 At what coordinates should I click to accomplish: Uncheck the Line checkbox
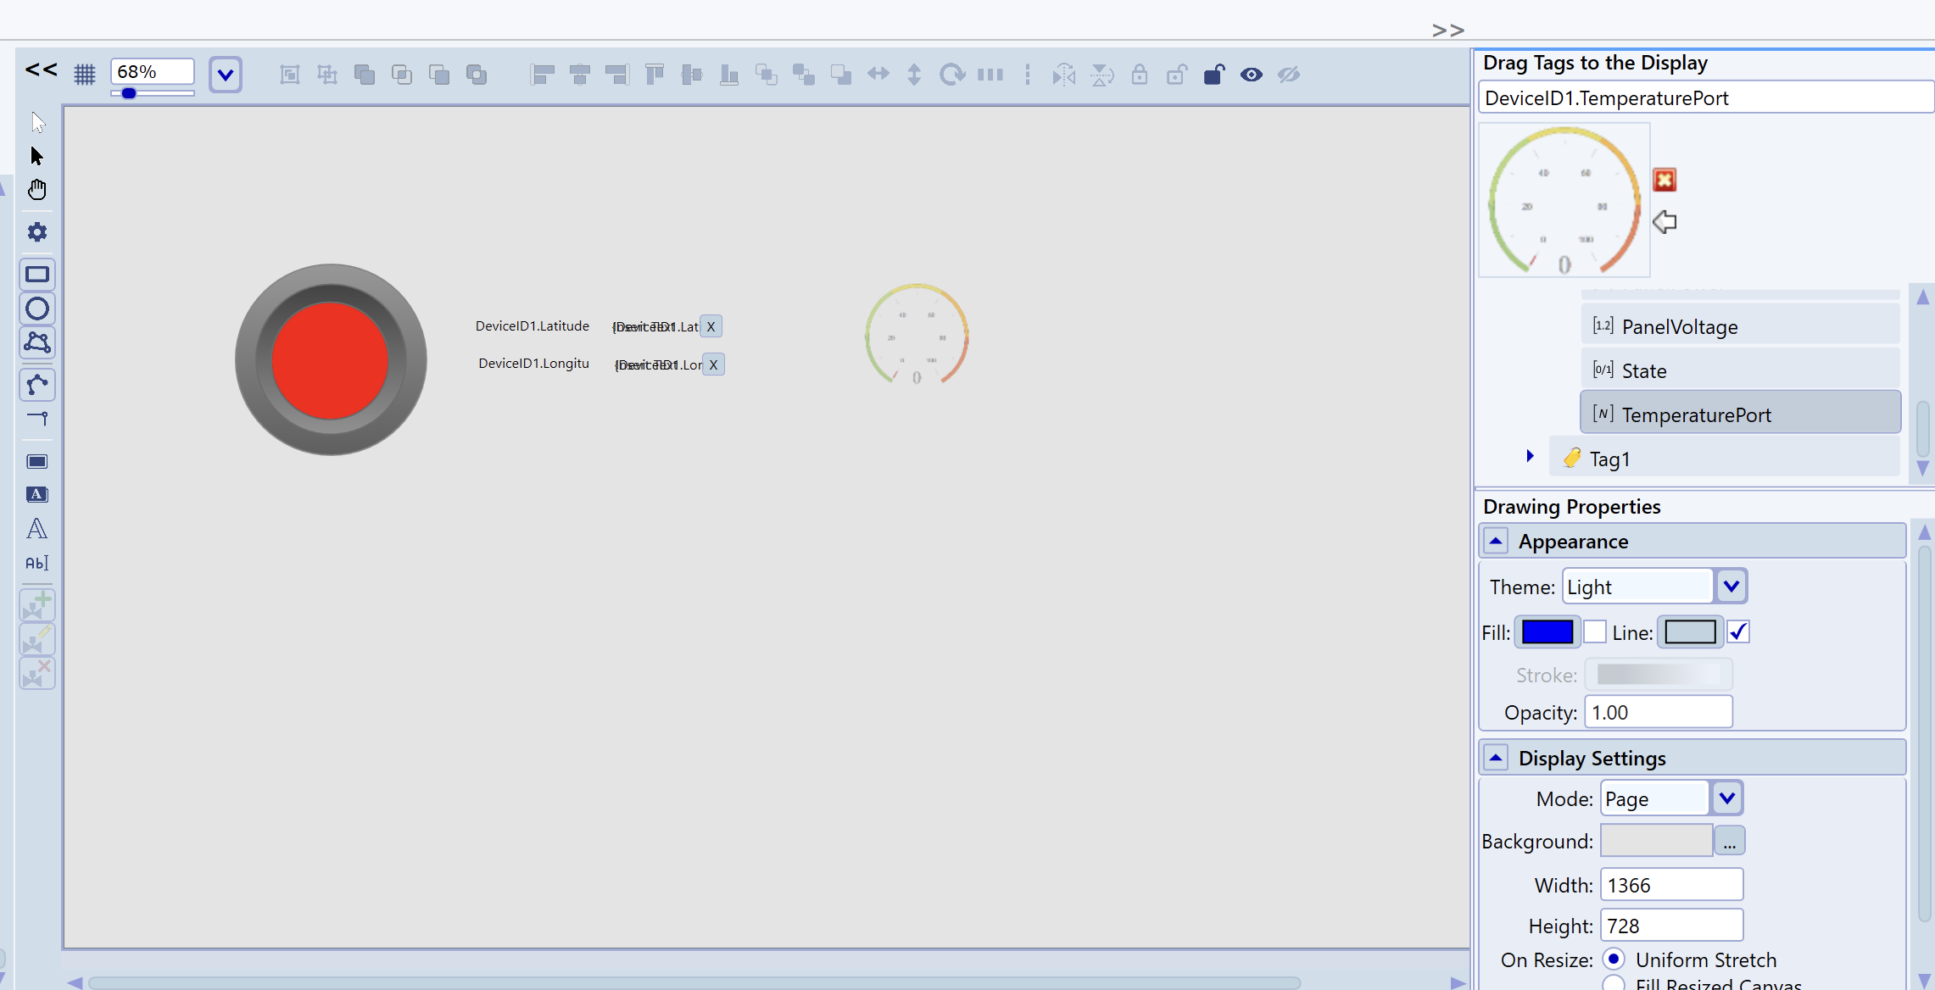1738,632
